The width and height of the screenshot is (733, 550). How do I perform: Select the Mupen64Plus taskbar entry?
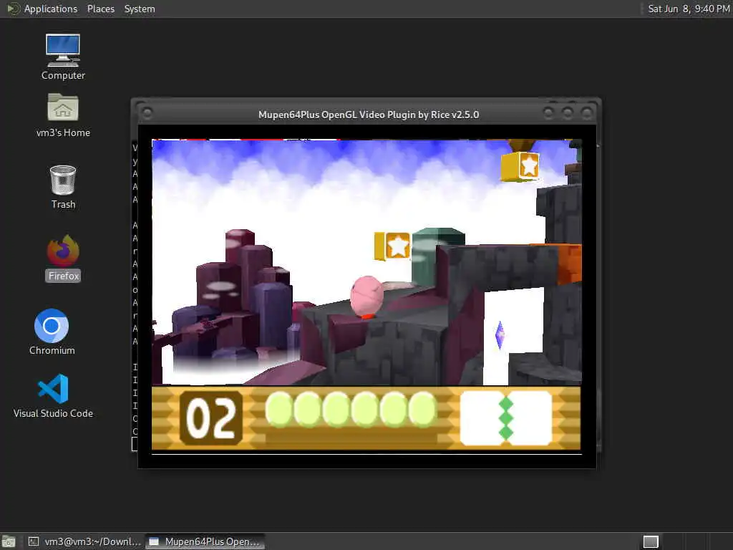click(205, 541)
